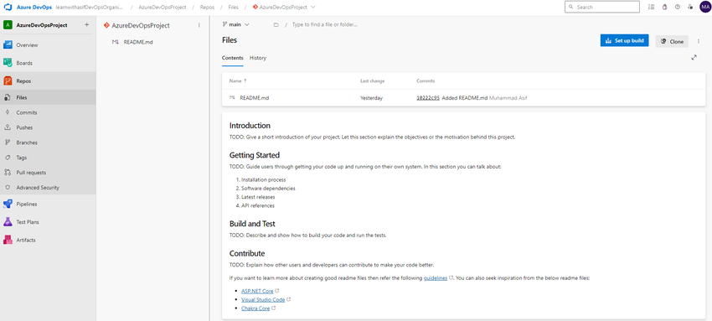The width and height of the screenshot is (712, 321).
Task: Sort files by Name column header
Action: pyautogui.click(x=238, y=80)
